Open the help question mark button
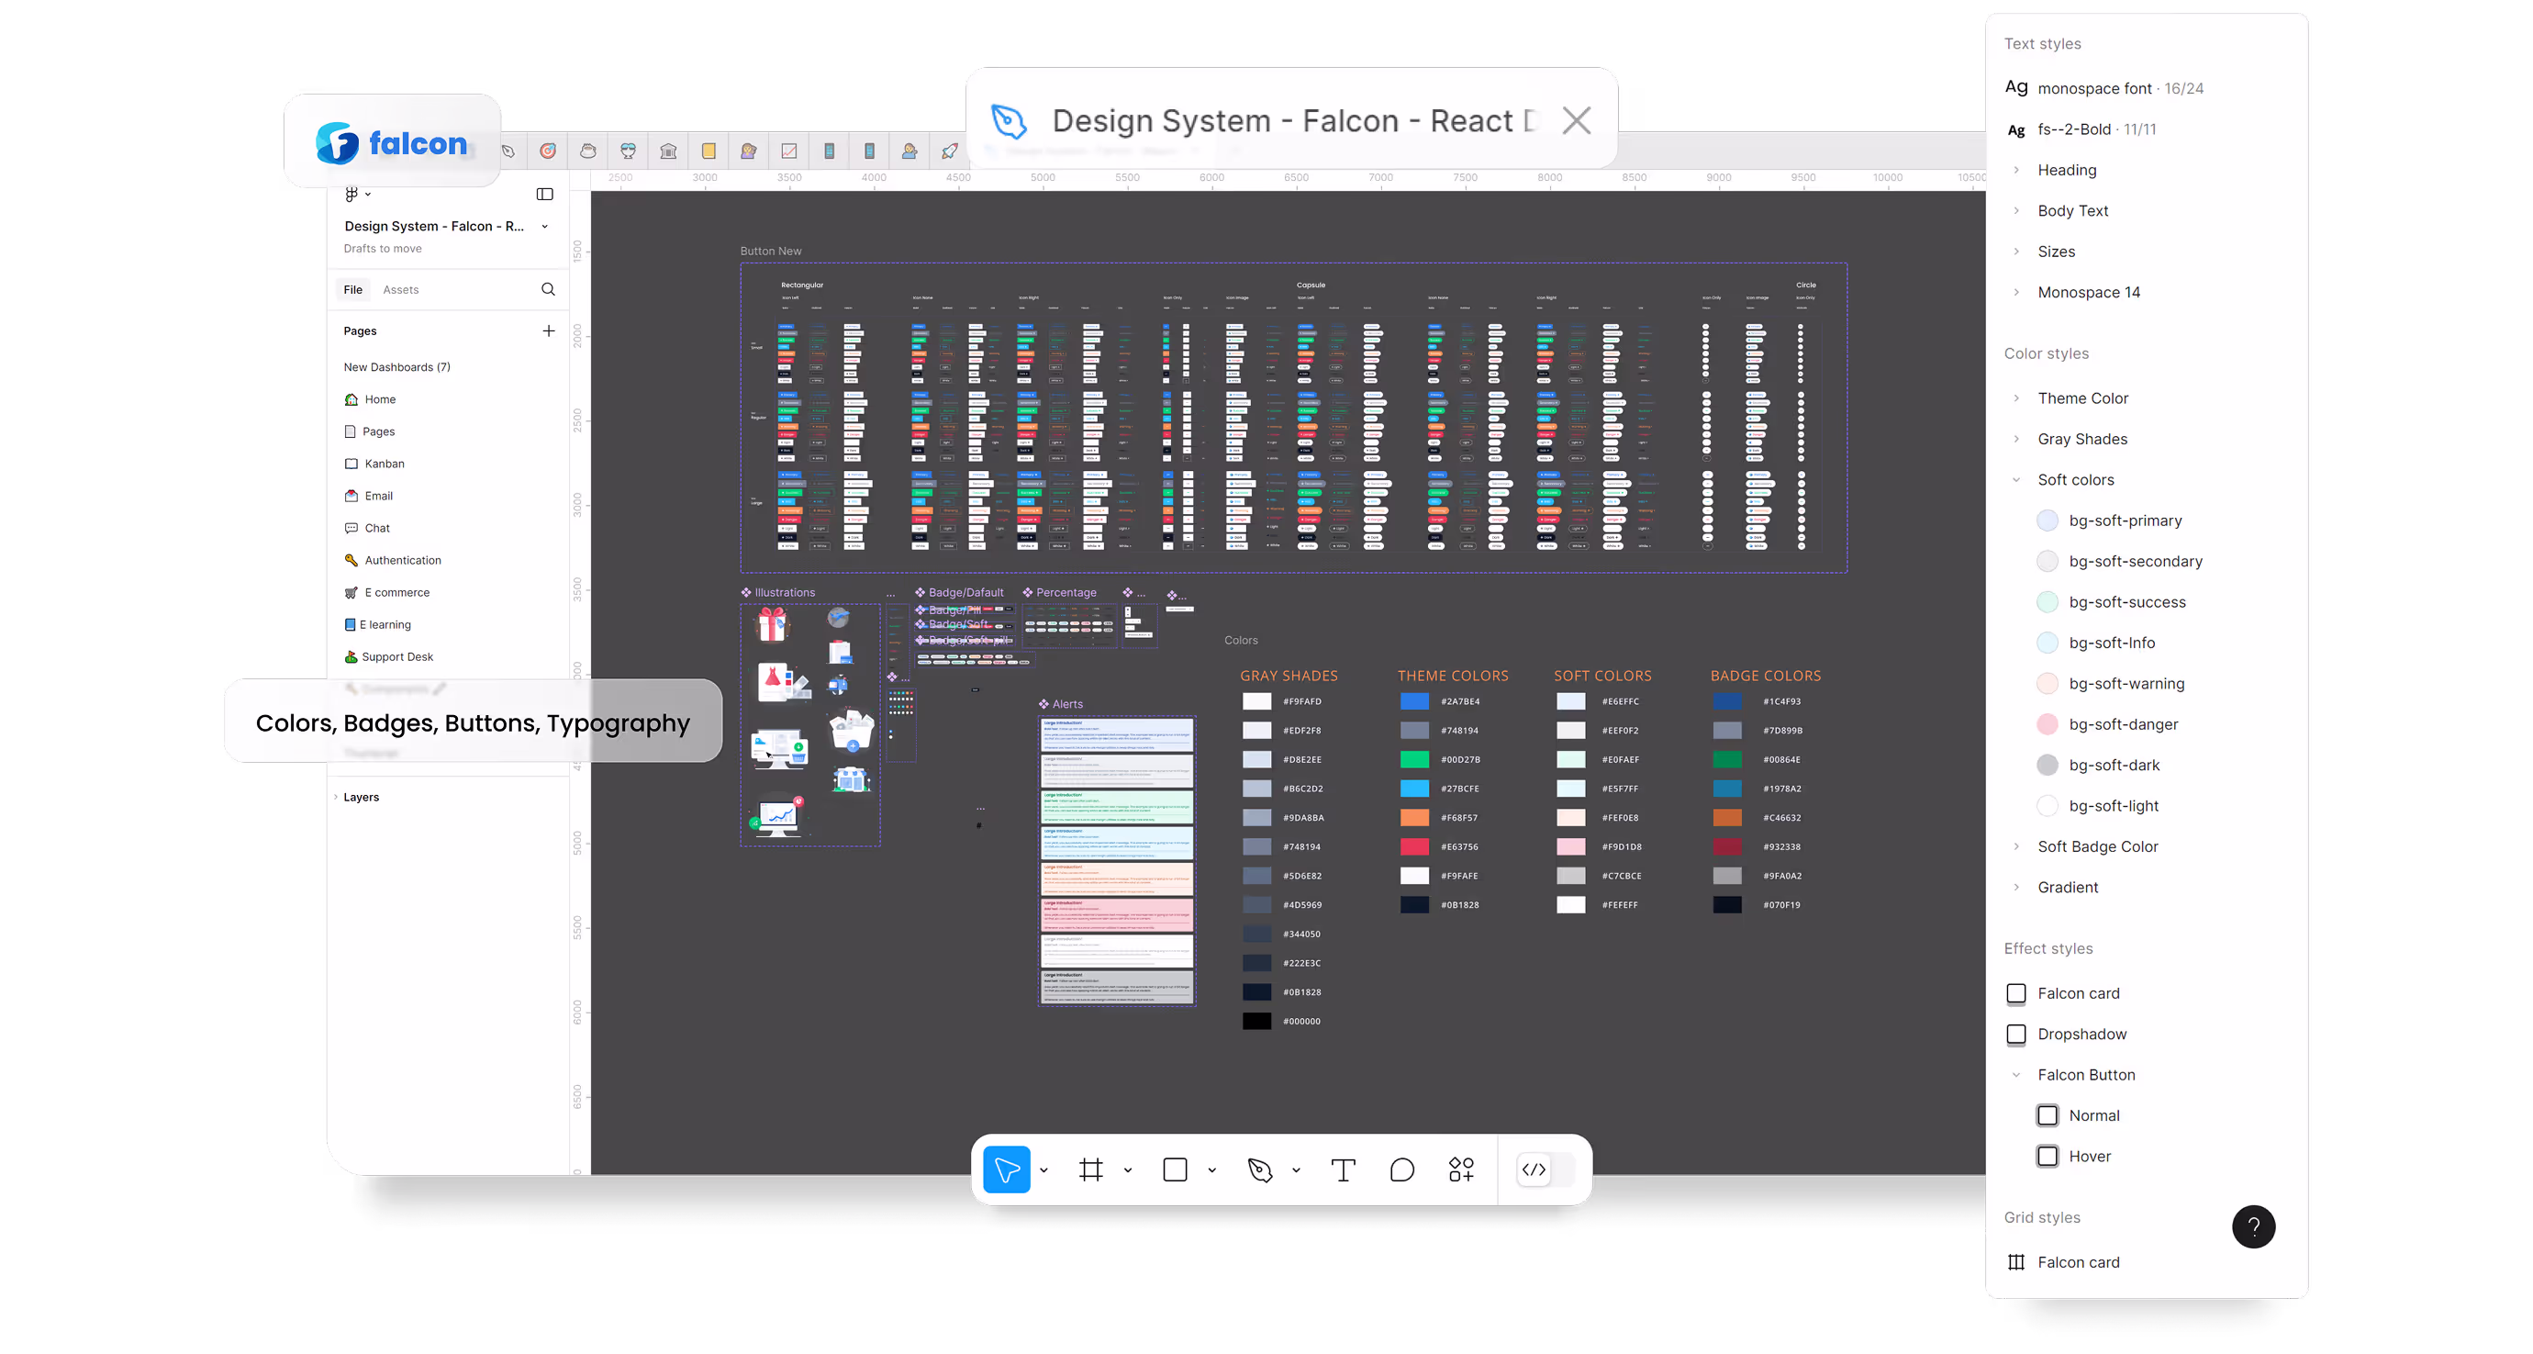The image size is (2533, 1354). (2253, 1226)
